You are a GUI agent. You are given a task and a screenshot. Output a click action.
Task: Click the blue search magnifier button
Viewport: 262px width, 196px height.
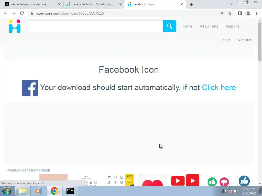coord(169,26)
